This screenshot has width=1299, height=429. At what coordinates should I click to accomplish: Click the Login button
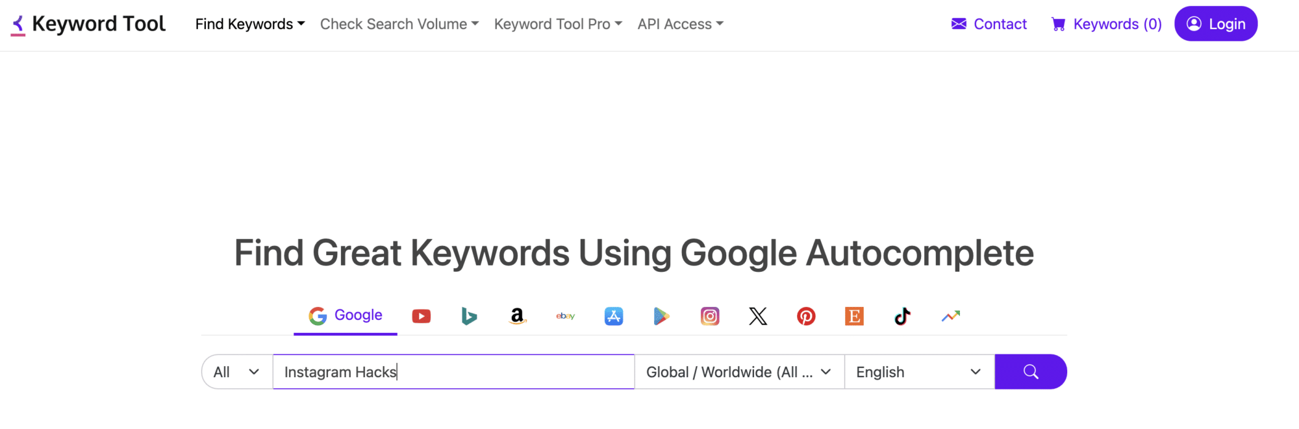[x=1216, y=23]
